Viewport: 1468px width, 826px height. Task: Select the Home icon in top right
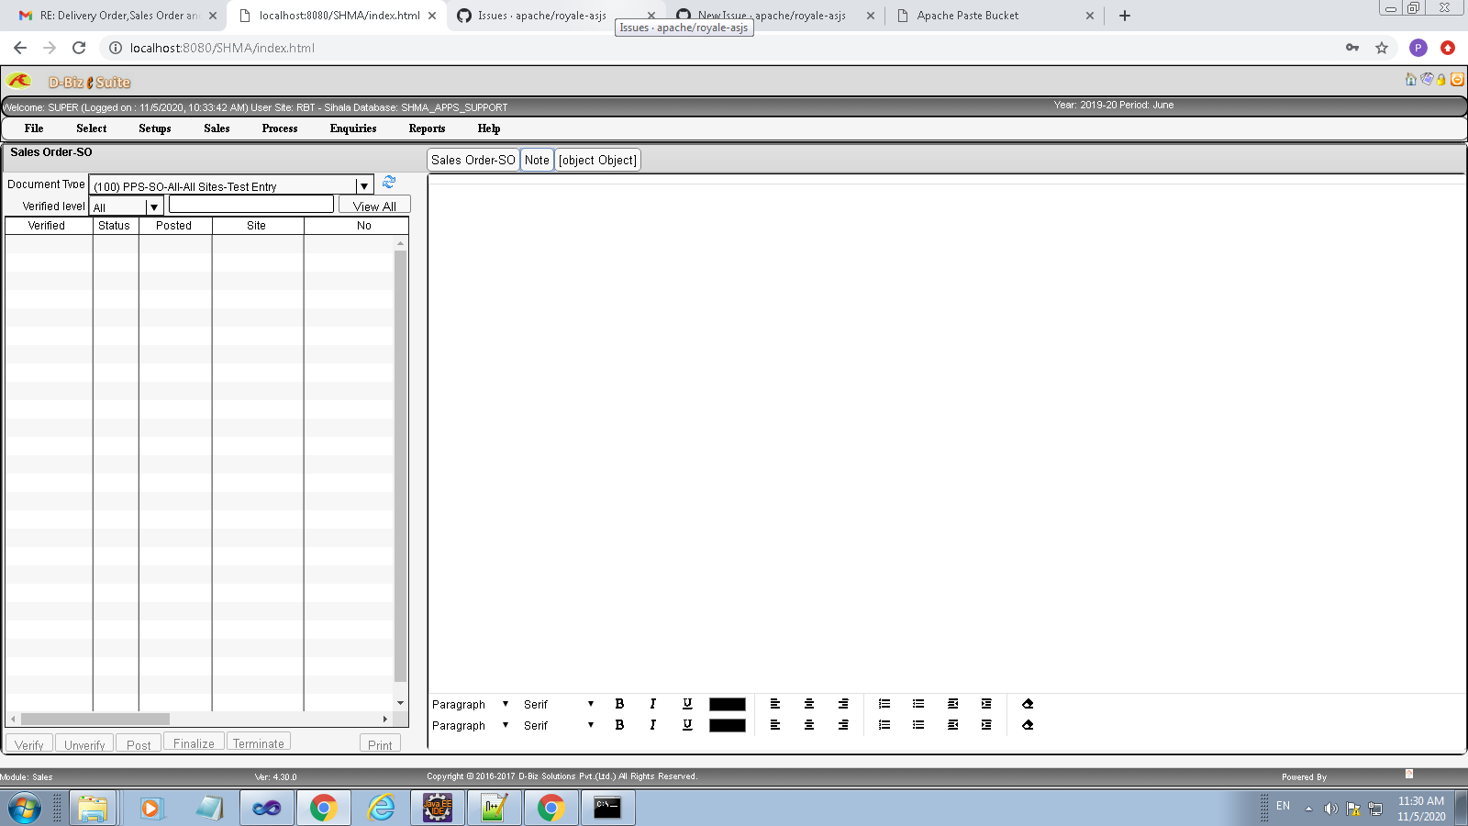[1410, 81]
